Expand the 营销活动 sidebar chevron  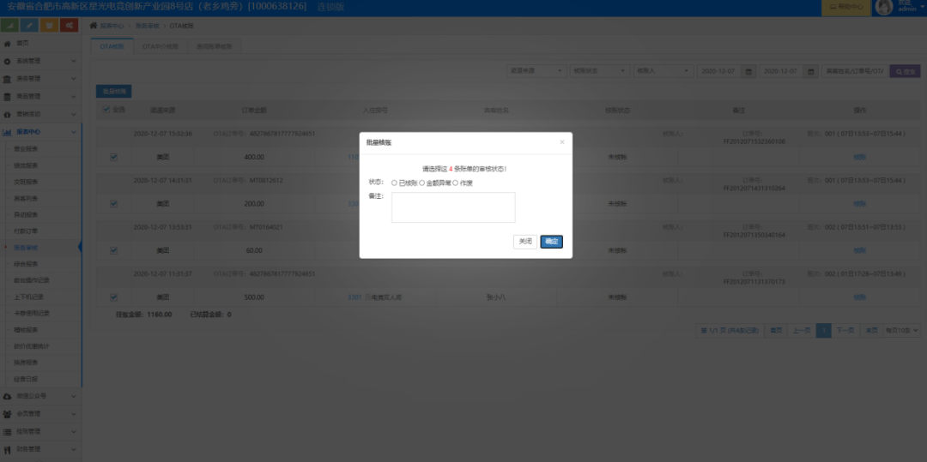click(74, 115)
